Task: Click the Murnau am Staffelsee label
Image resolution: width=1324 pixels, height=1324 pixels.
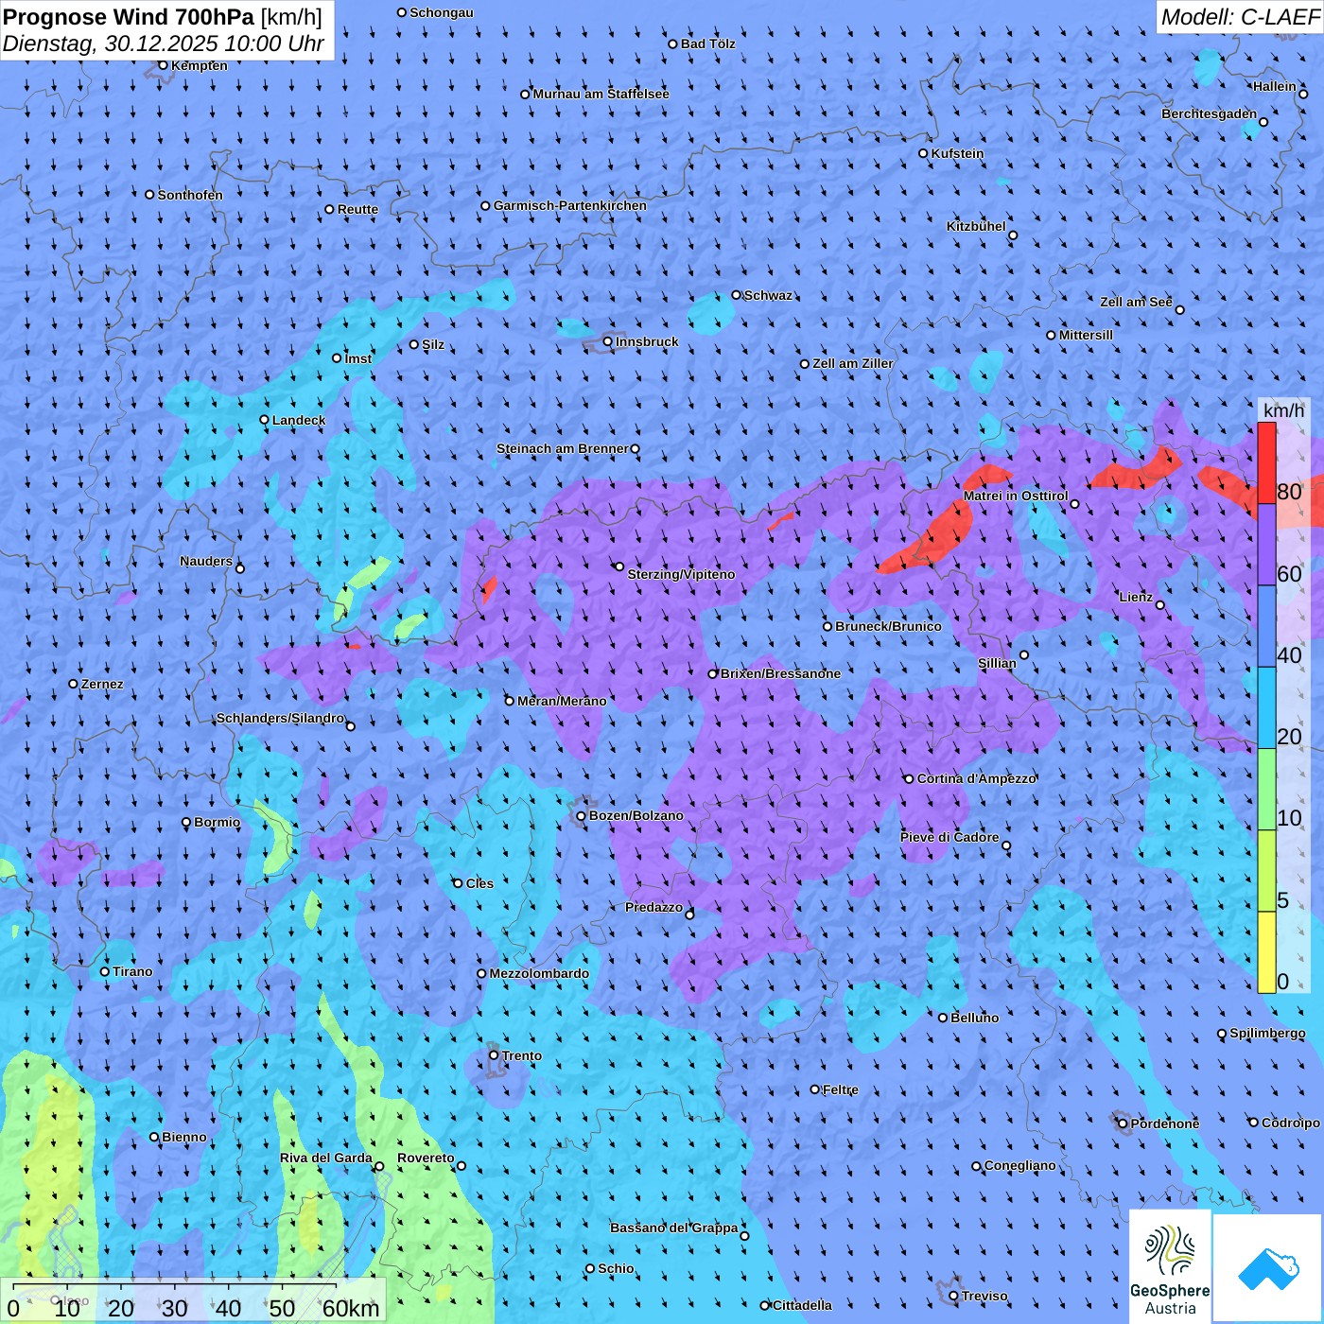Action: [x=601, y=94]
